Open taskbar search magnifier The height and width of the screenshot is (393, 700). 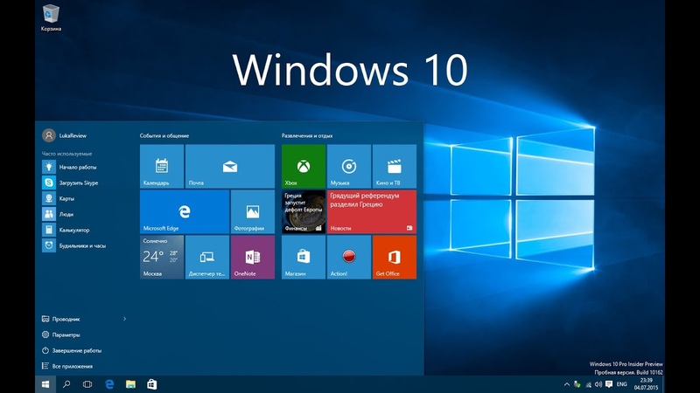66,384
